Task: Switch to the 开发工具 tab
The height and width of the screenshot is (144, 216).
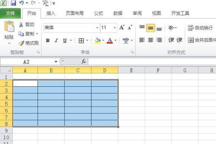Action: pos(180,13)
